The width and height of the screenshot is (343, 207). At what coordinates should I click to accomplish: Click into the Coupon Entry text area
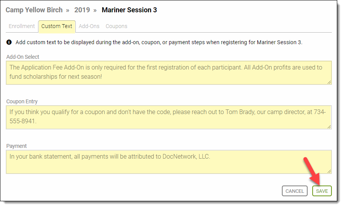[x=169, y=118]
